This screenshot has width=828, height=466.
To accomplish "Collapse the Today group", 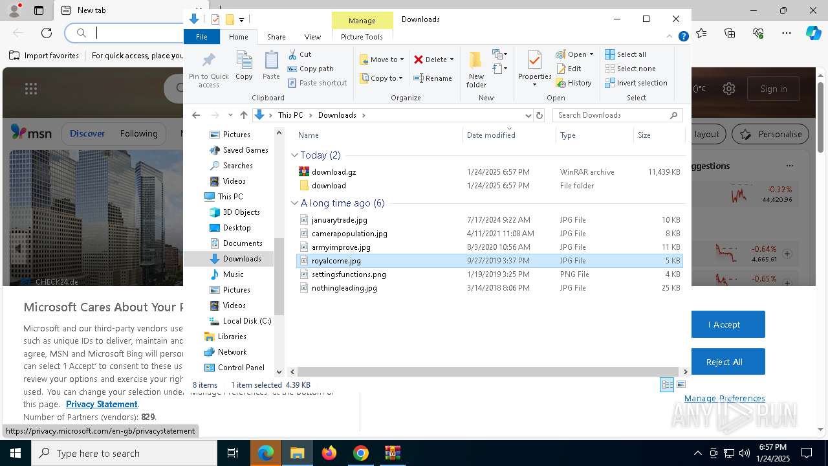I will (294, 155).
